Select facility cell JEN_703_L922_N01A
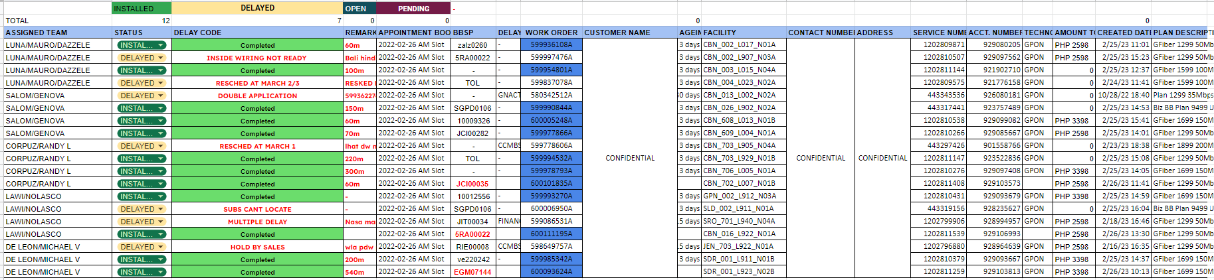Viewport: 1214px width, 280px height. pyautogui.click(x=744, y=247)
